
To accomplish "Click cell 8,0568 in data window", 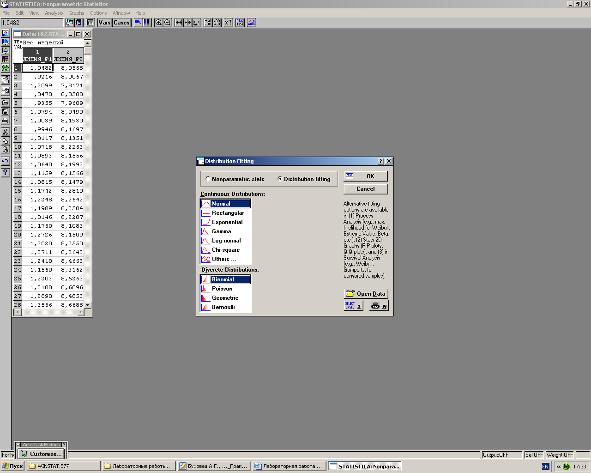I will coord(68,68).
